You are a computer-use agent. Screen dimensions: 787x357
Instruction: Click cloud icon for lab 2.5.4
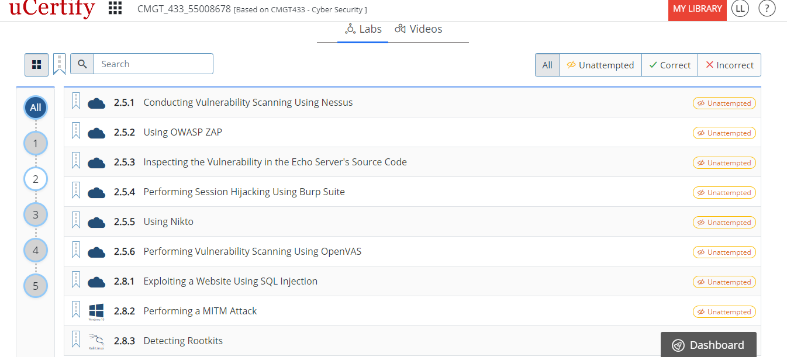(96, 193)
